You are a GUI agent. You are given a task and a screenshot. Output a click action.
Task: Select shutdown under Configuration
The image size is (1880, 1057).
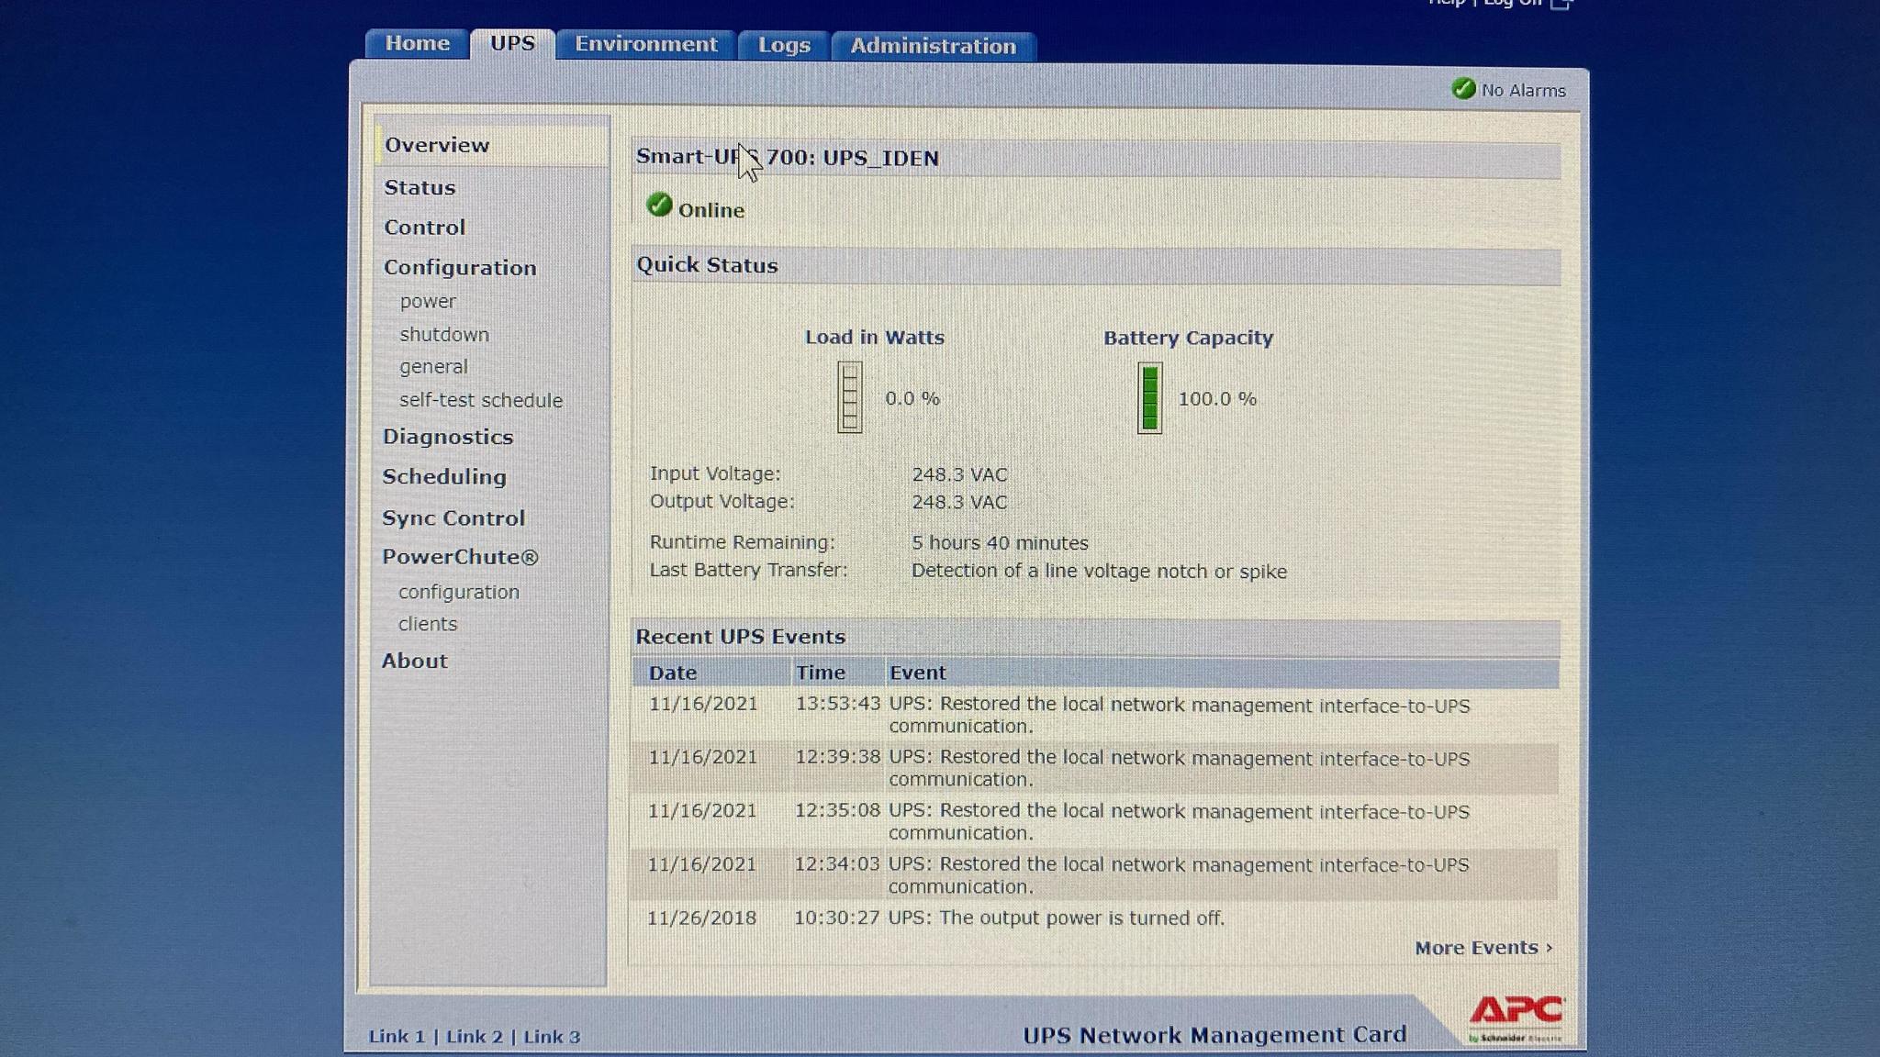[x=444, y=335]
